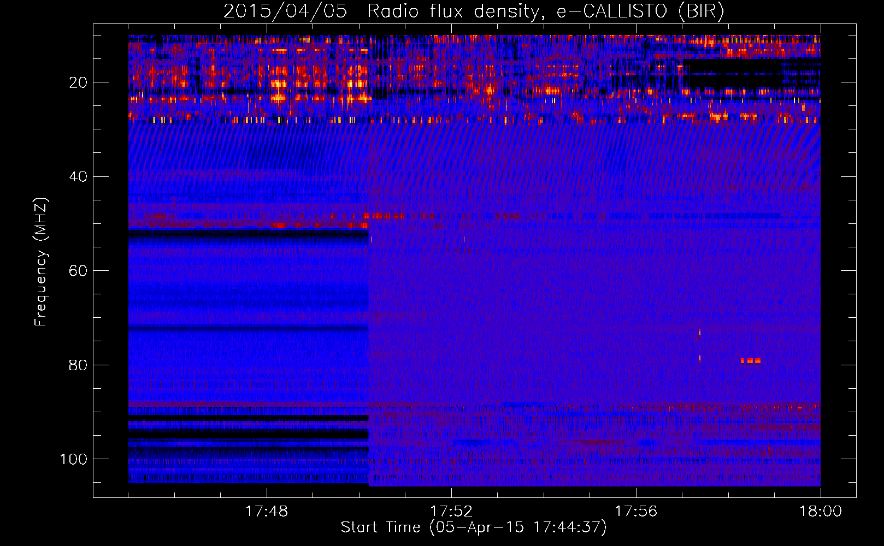Image resolution: width=884 pixels, height=546 pixels.
Task: Select the "60" frequency tick label
Action: 79,271
